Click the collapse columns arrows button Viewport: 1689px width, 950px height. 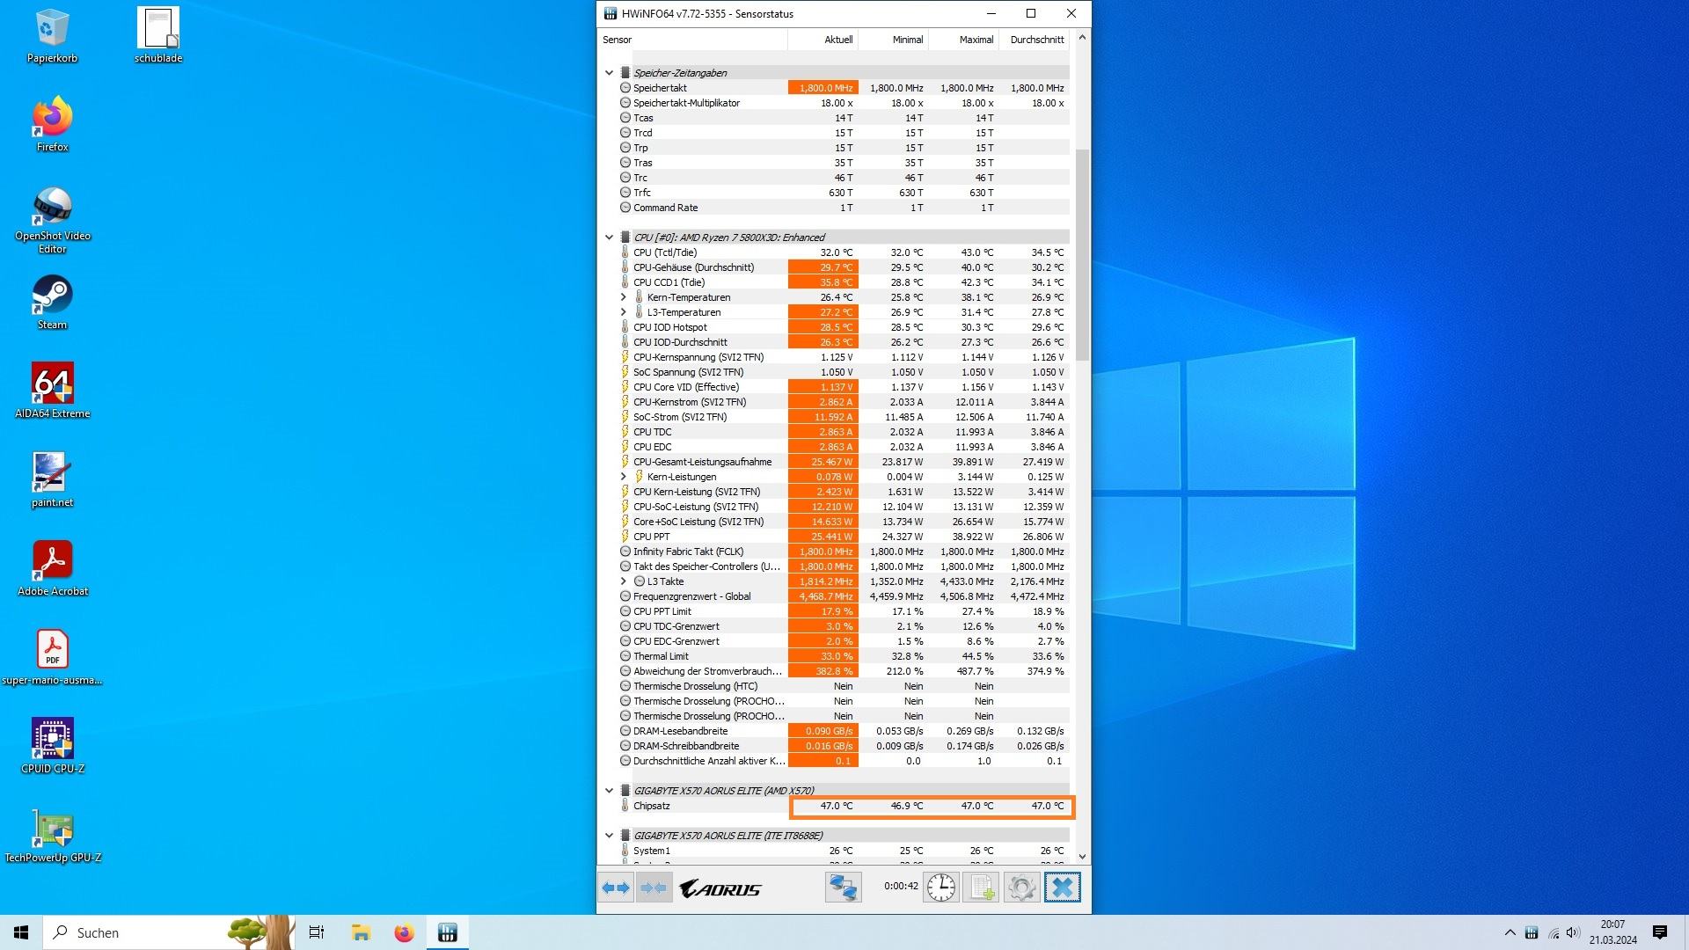pyautogui.click(x=654, y=888)
